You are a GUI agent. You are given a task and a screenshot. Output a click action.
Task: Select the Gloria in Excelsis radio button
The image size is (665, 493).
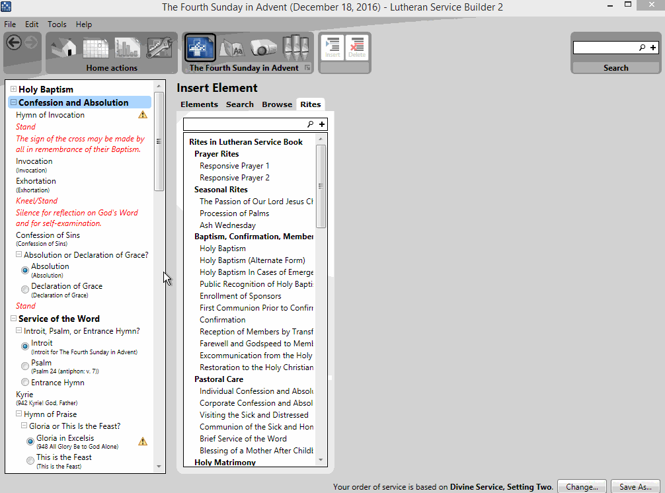click(30, 441)
